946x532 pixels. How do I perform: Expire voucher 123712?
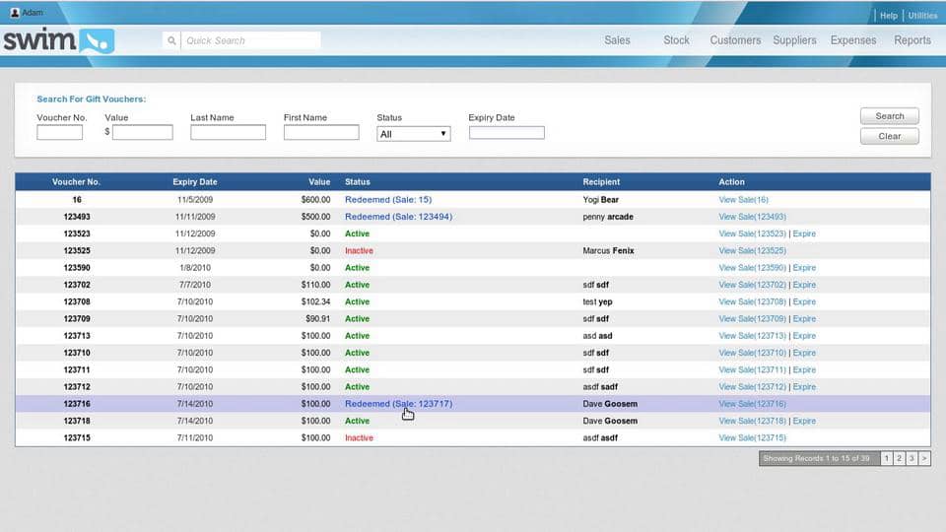(804, 386)
